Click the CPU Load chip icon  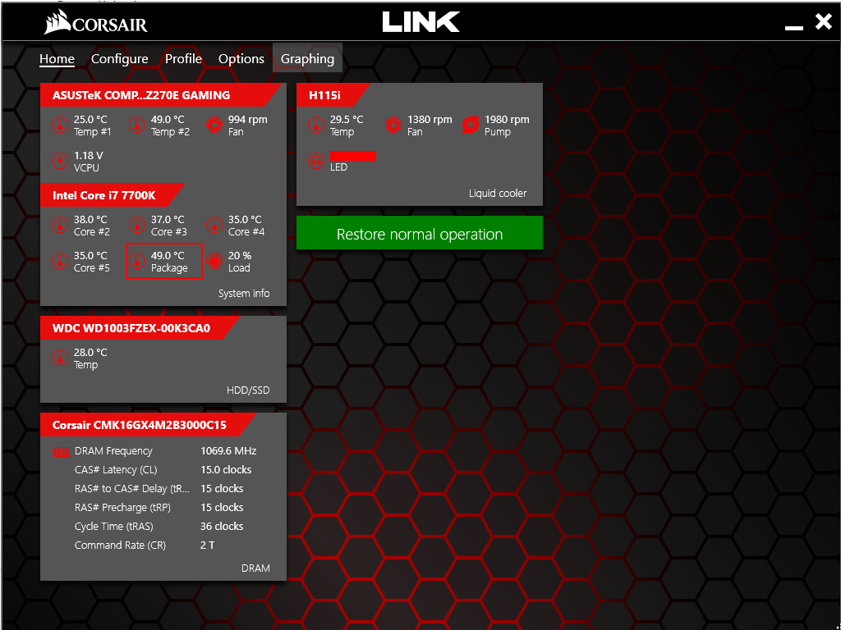[x=214, y=261]
